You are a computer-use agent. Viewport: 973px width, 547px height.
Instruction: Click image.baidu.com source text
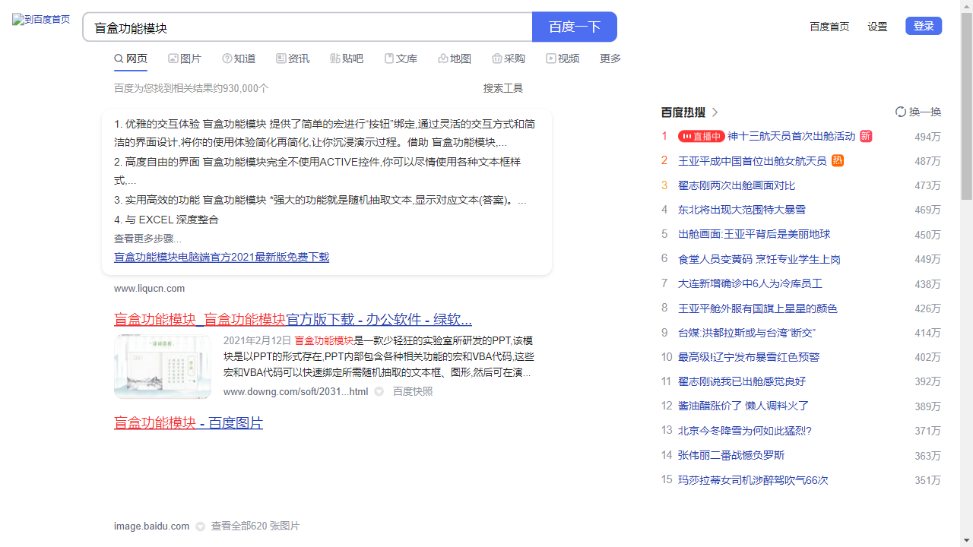point(151,526)
